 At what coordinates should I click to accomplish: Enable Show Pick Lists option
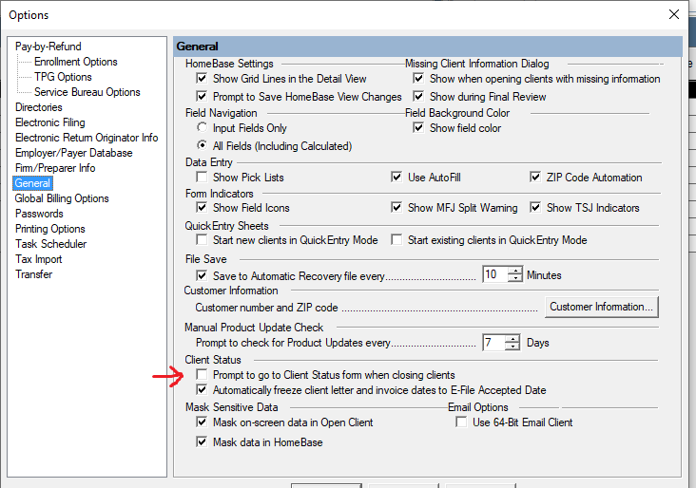coord(202,178)
